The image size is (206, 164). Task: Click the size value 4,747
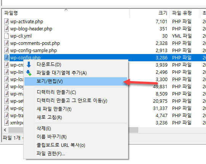click(161, 116)
